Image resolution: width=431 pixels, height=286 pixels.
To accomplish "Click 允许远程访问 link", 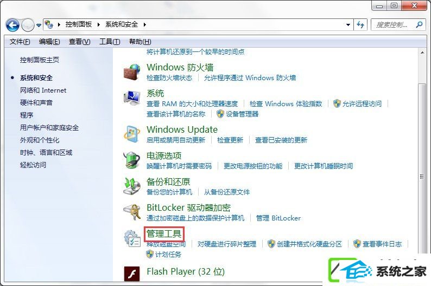I will tap(362, 104).
